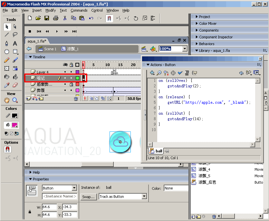Viewport: 269px width, 221px height.
Task: Pick the Paint Bucket tool
Action: click(15, 77)
